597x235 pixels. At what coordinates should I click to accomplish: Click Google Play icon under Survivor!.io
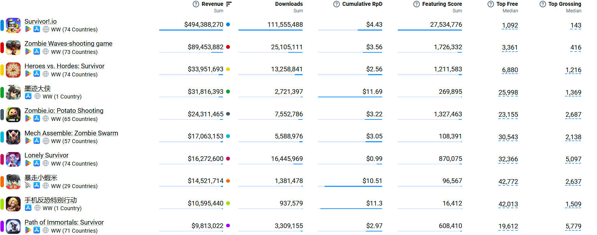(28, 29)
